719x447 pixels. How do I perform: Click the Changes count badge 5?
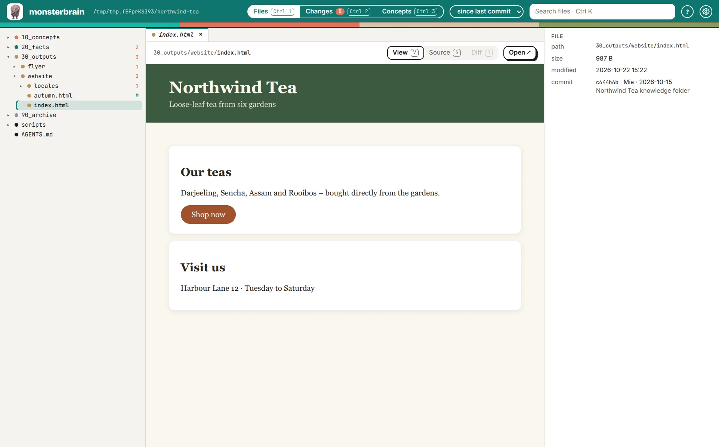(x=340, y=12)
